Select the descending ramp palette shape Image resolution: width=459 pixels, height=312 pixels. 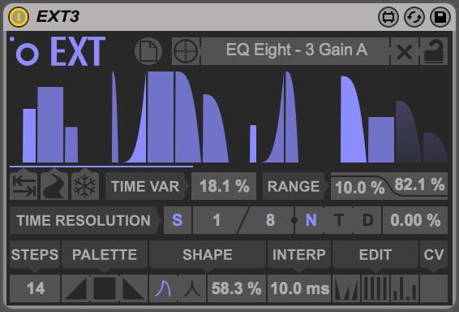(134, 288)
